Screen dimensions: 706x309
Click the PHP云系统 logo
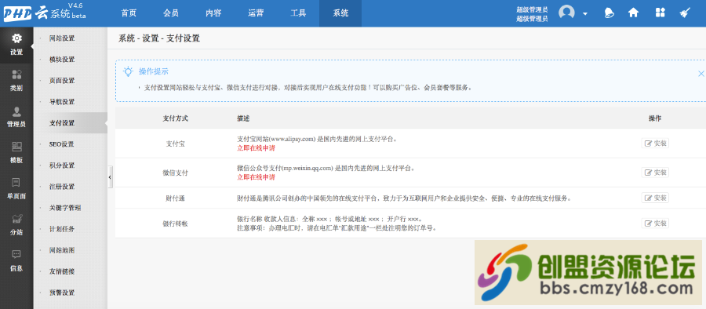(x=45, y=13)
